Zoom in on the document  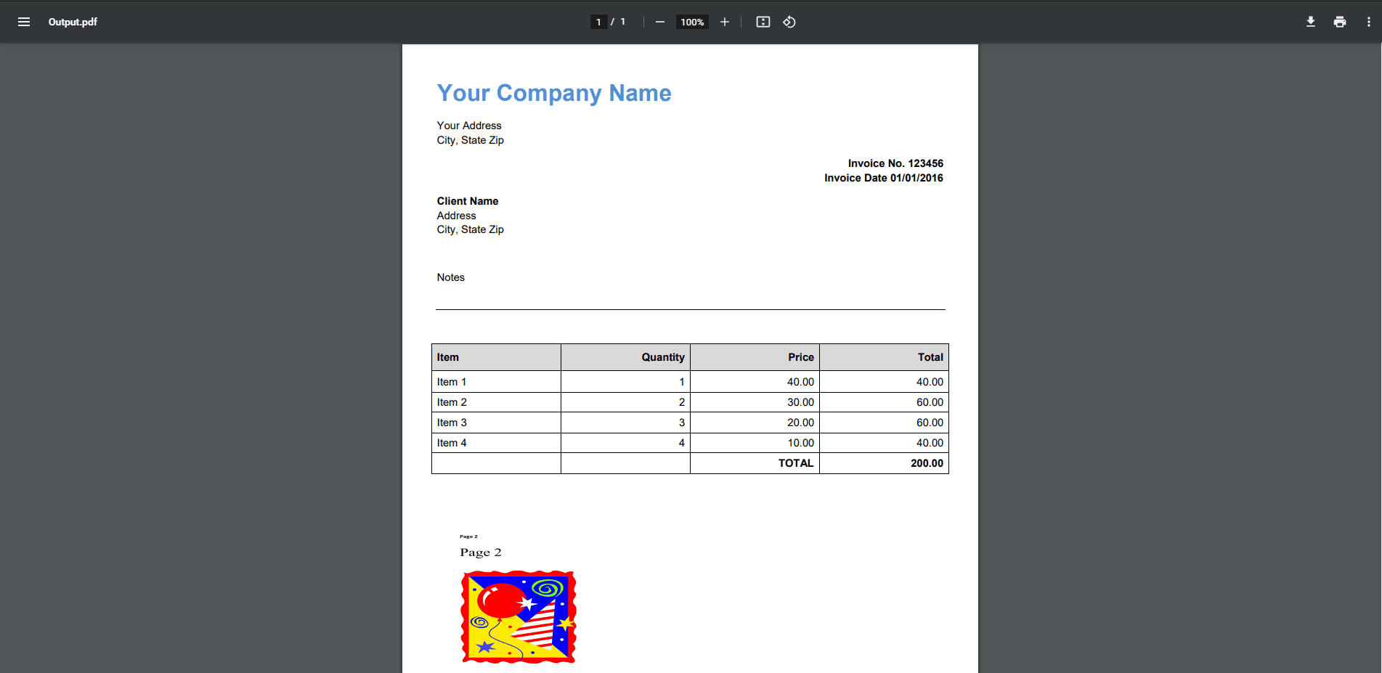tap(724, 22)
